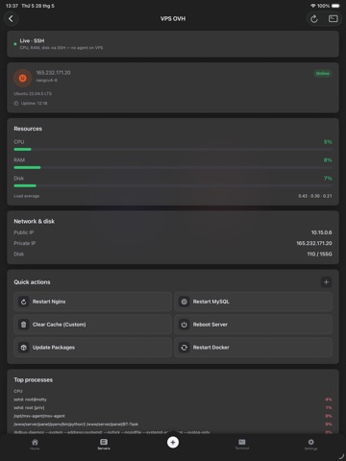
Task: Tap the Restart Docker sync icon
Action: [x=184, y=348]
